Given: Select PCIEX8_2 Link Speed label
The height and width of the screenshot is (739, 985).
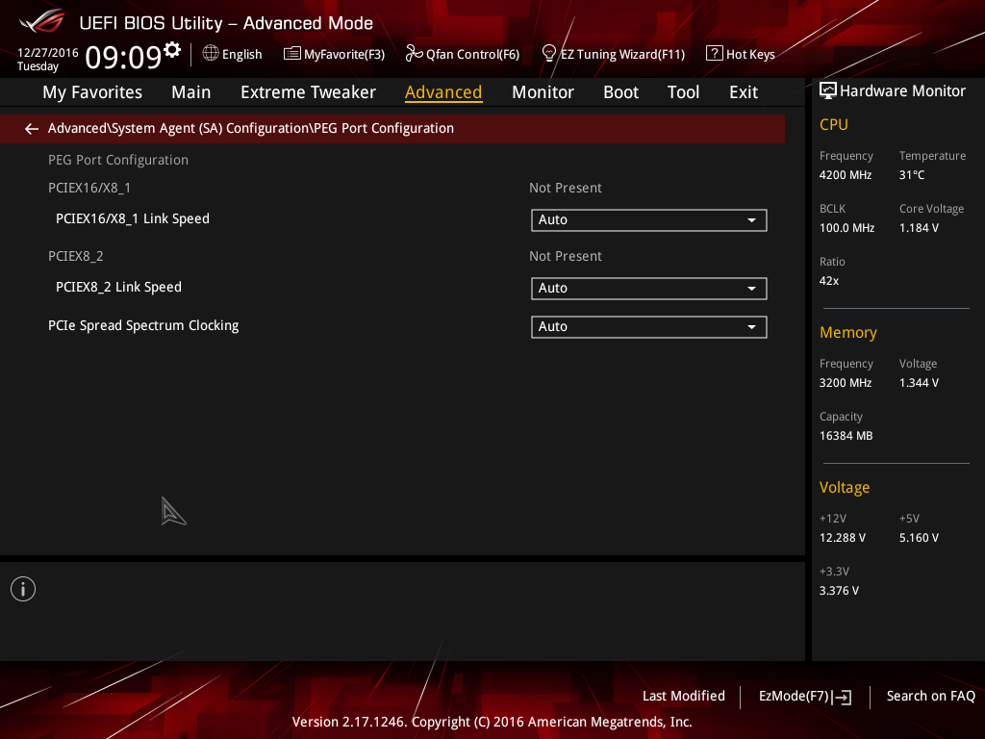Looking at the screenshot, I should click(118, 287).
